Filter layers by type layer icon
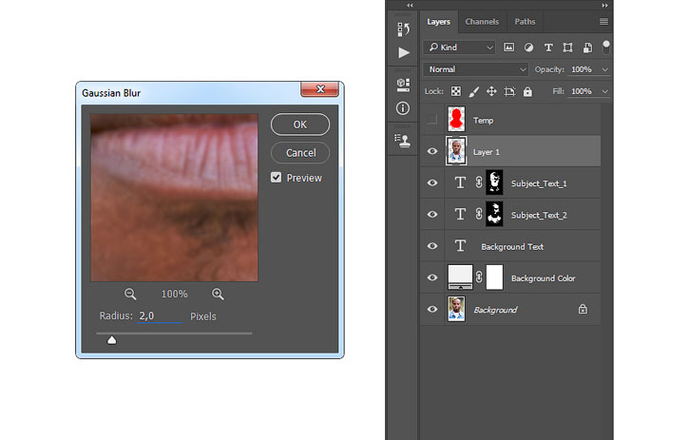689x440 pixels. click(x=548, y=48)
